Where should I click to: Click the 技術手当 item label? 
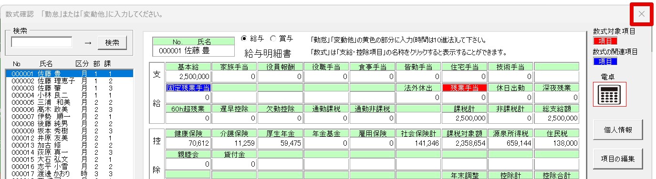click(510, 67)
